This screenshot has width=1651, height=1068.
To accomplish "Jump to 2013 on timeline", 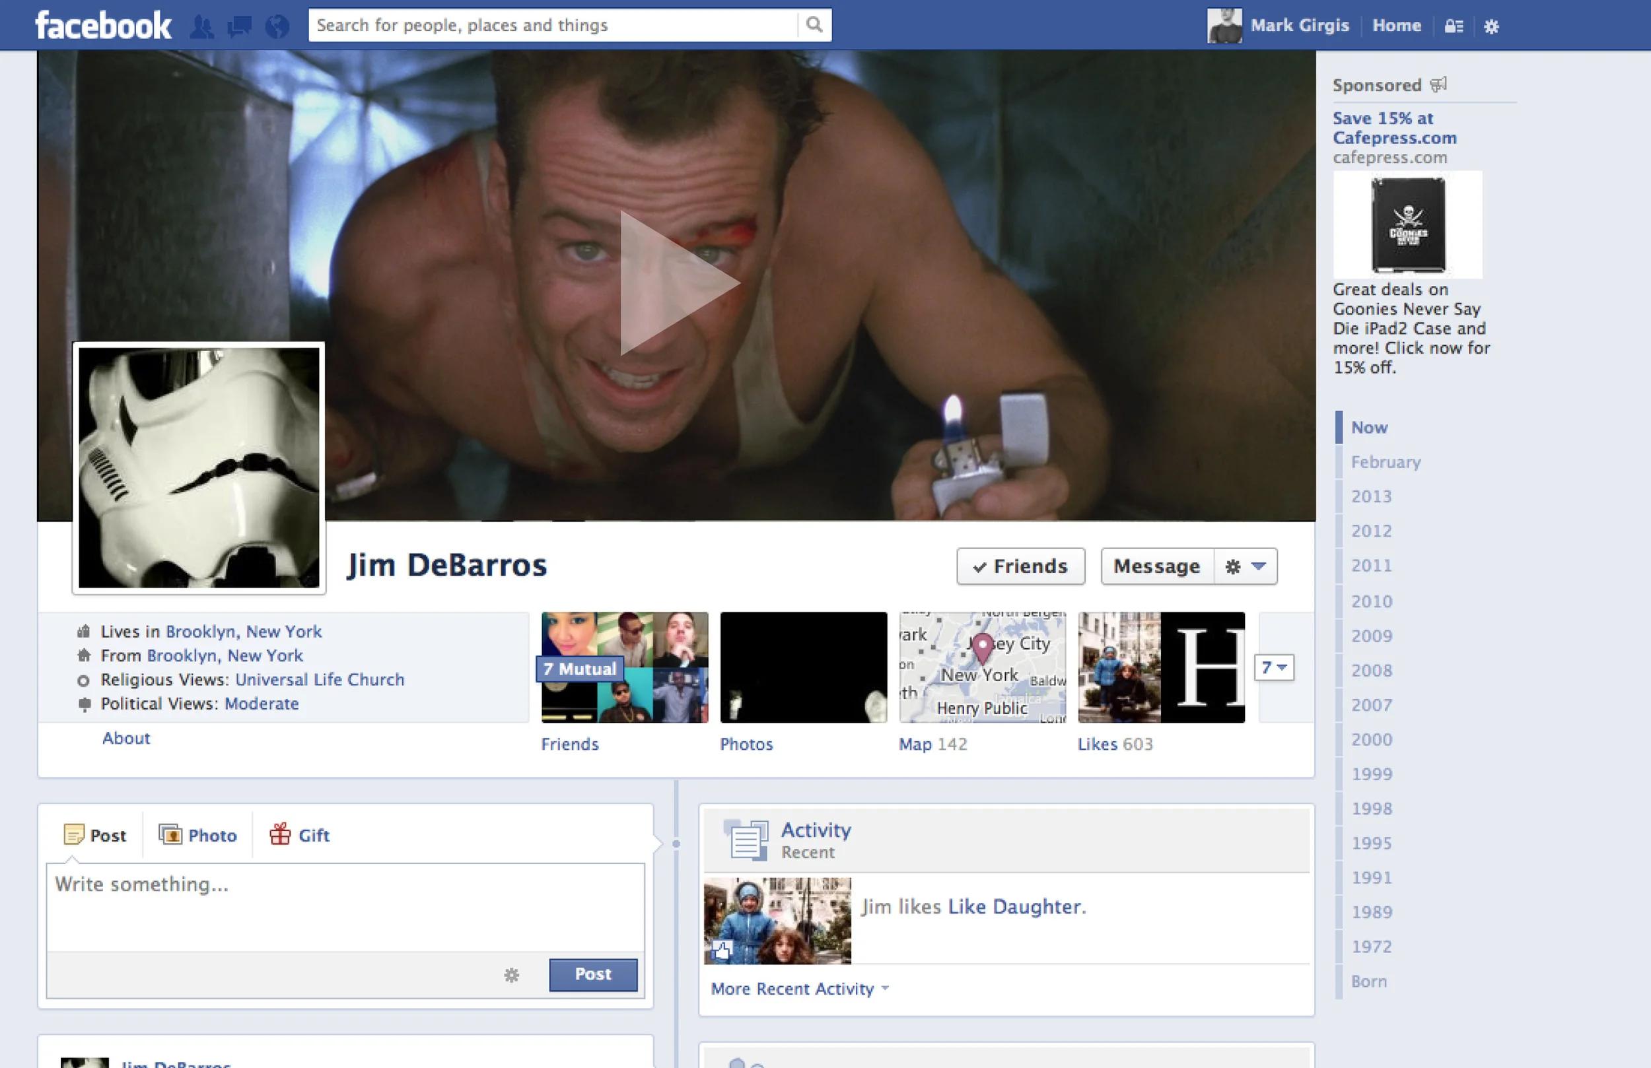I will tap(1371, 496).
